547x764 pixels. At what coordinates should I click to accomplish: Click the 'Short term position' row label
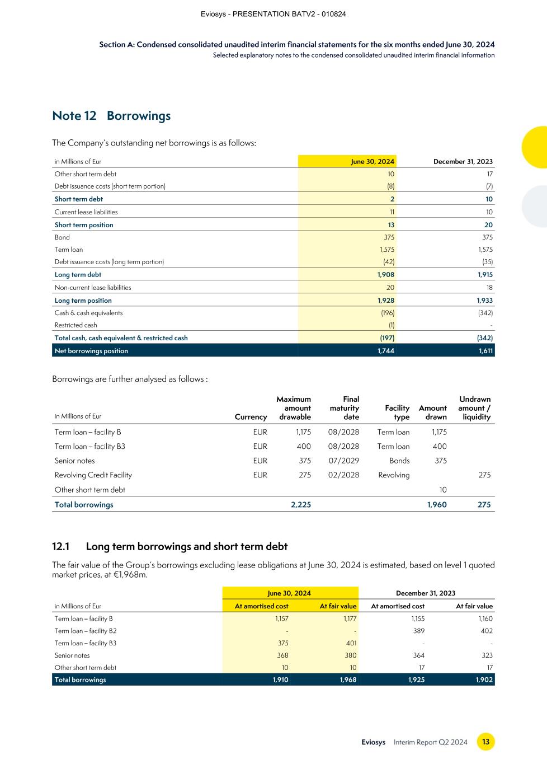pyautogui.click(x=84, y=225)
